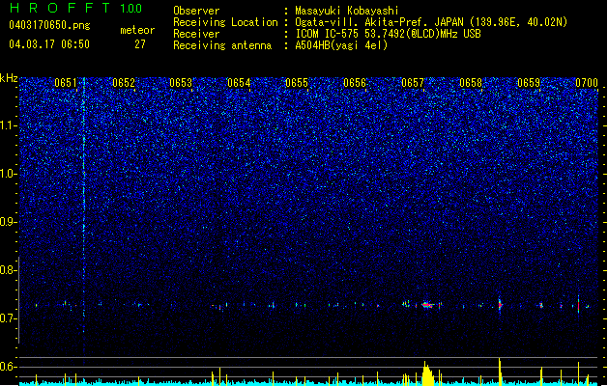Click the Receiving Location label
The image size is (608, 386).
pyautogui.click(x=225, y=22)
